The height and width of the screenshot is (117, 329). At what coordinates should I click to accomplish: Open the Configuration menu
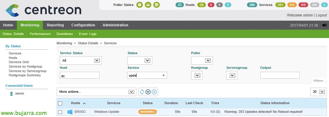coord(83,25)
